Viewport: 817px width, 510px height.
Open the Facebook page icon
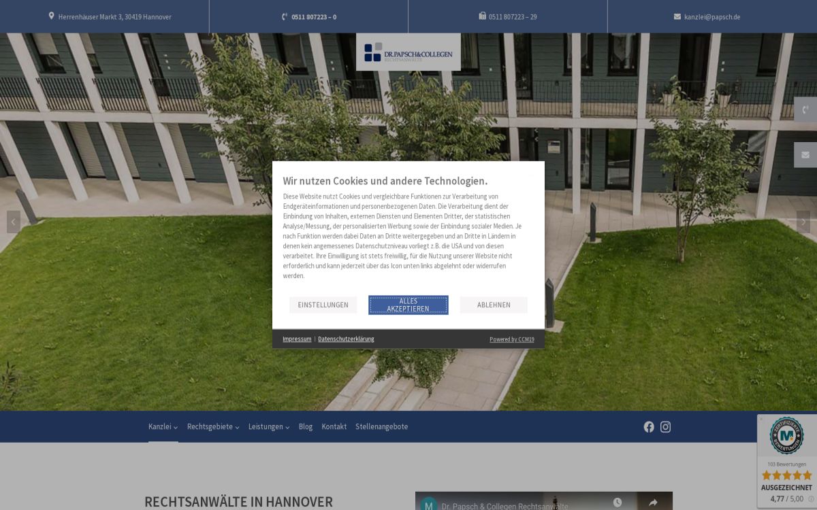[649, 427]
